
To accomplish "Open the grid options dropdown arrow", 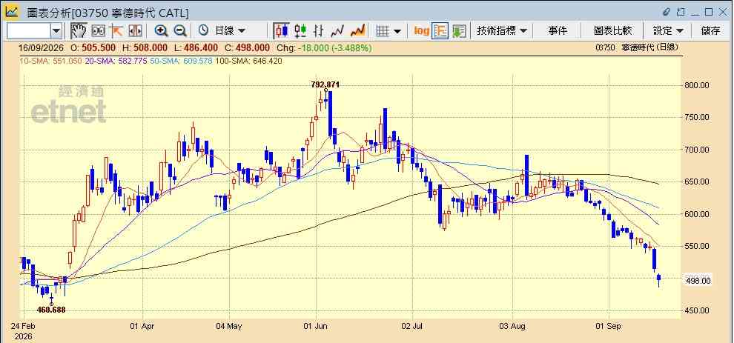I will (x=397, y=31).
